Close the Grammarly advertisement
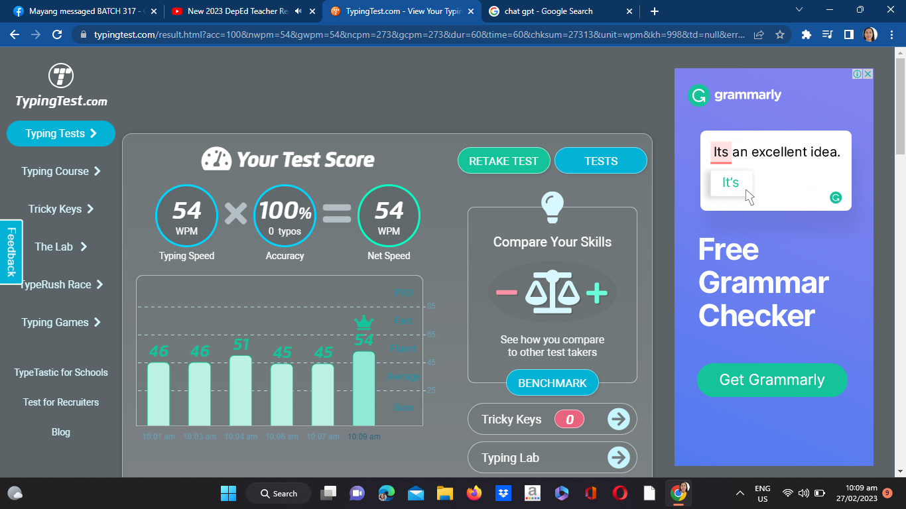 click(868, 74)
